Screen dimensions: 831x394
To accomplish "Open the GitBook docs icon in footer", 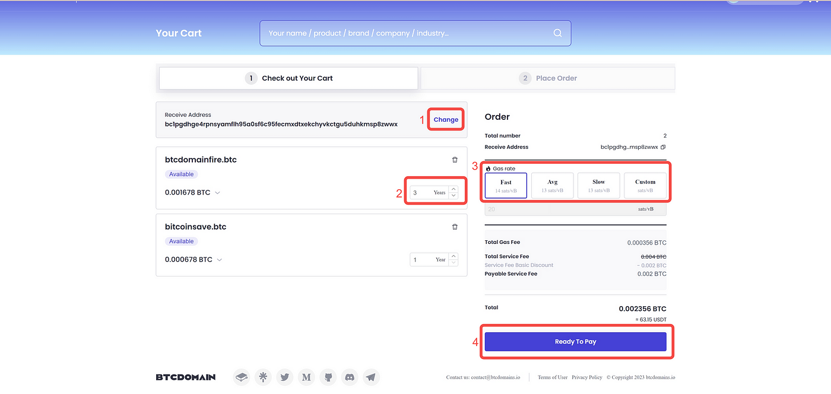I will click(x=241, y=377).
